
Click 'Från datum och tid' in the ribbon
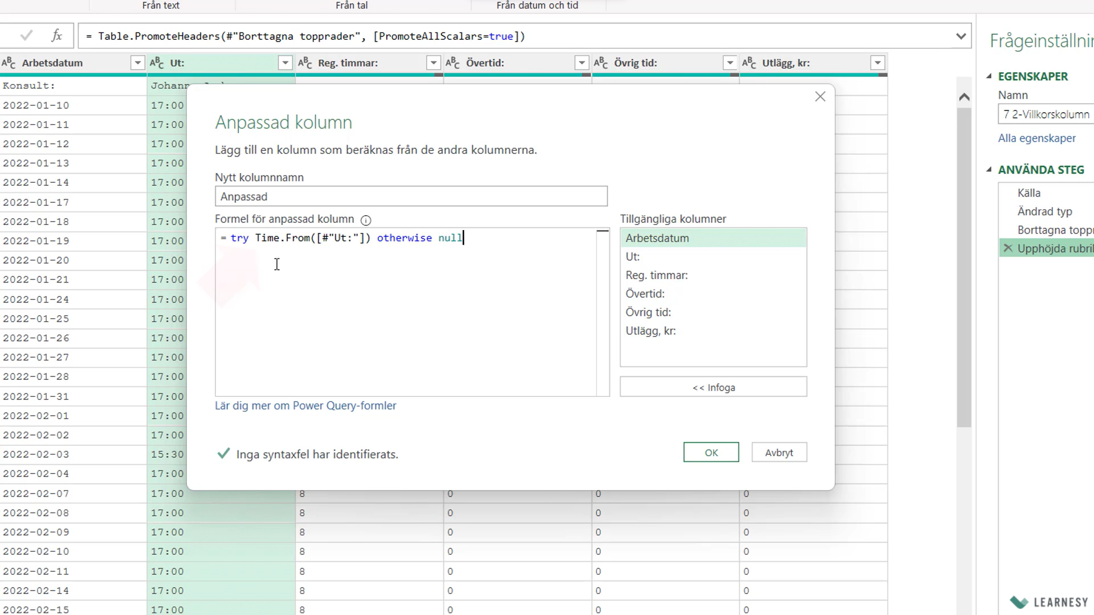tap(537, 6)
